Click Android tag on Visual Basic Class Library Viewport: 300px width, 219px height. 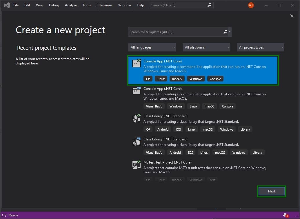(x=175, y=153)
